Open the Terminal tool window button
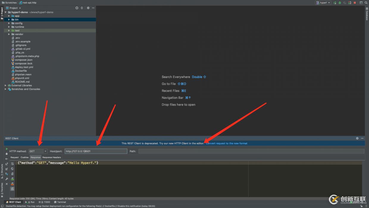Image resolution: width=369 pixels, height=208 pixels. [x=60, y=202]
